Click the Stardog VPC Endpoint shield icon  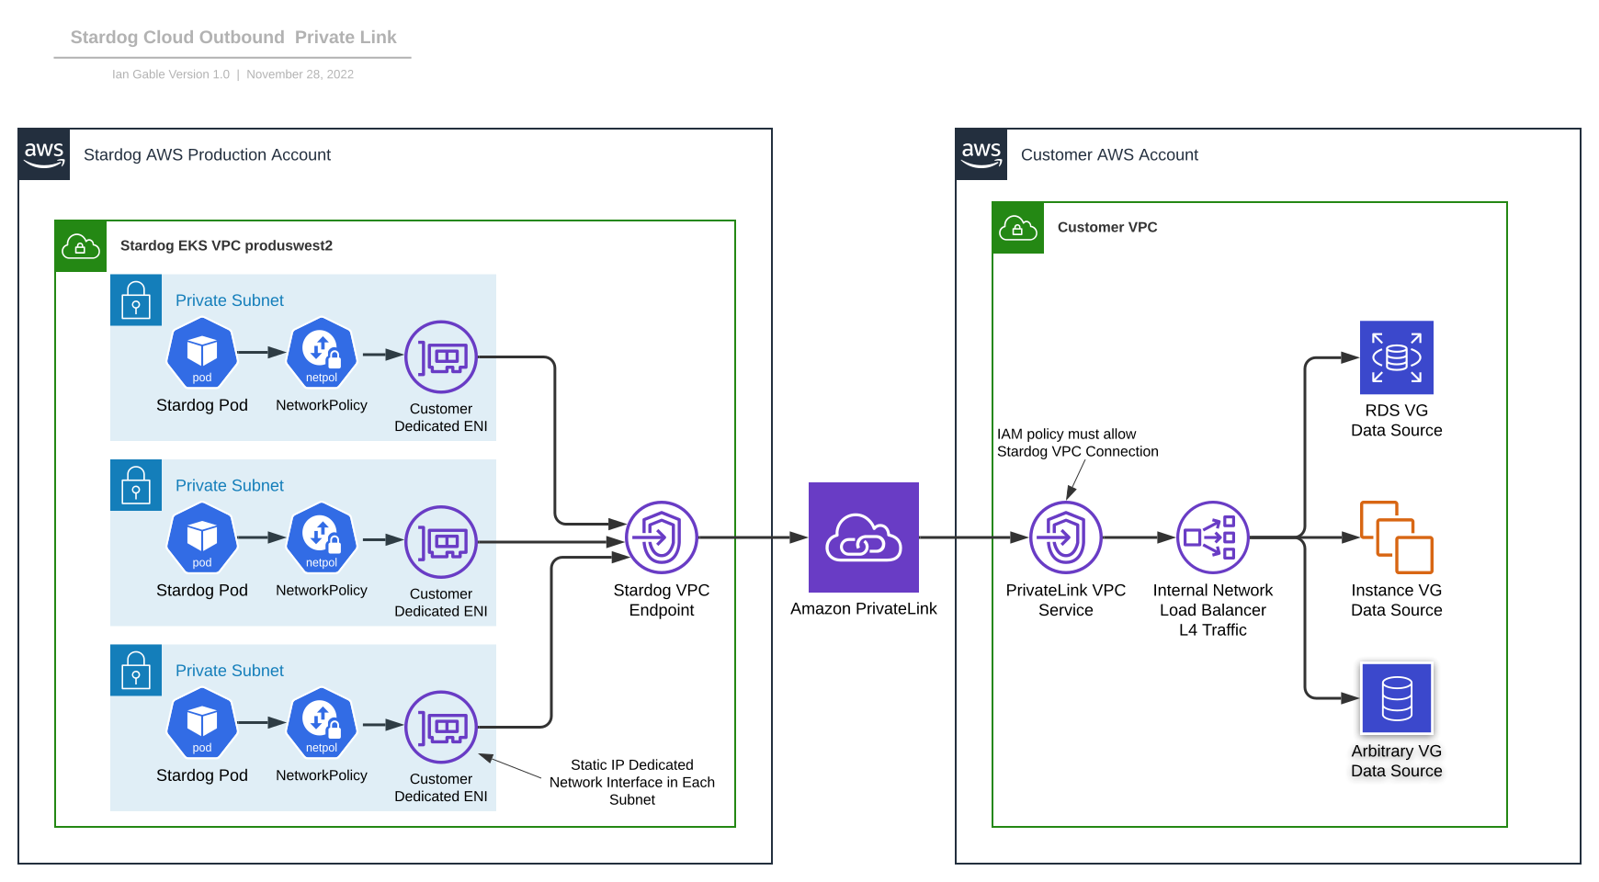pyautogui.click(x=662, y=537)
